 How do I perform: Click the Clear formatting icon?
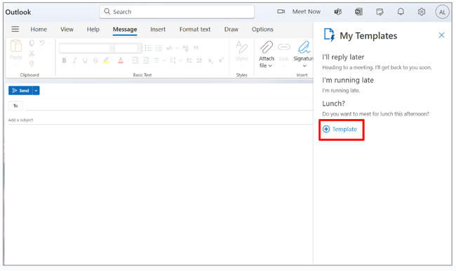click(x=185, y=48)
